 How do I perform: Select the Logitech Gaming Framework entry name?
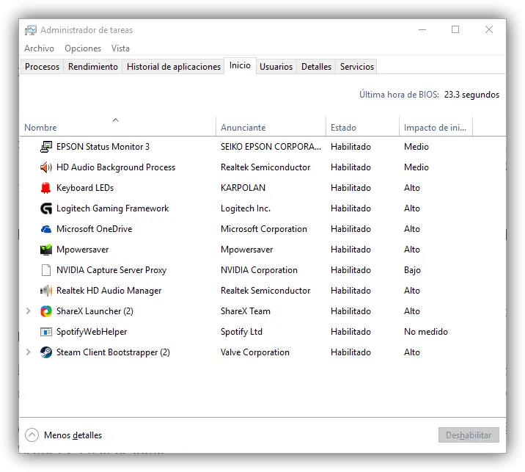(112, 208)
